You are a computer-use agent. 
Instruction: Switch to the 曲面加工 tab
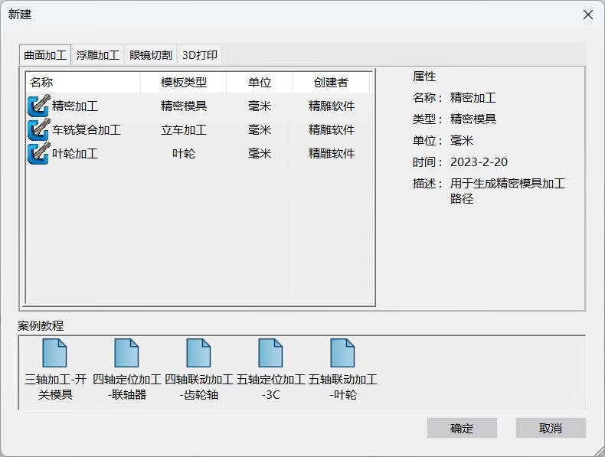(45, 55)
